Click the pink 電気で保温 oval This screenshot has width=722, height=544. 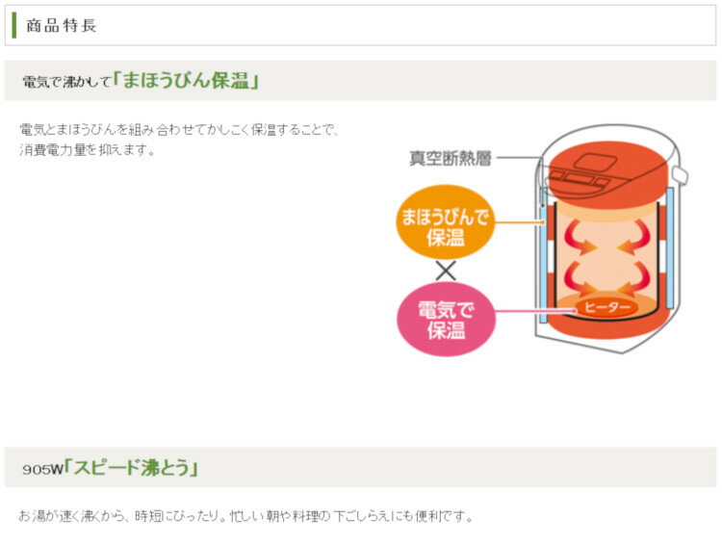tap(446, 320)
